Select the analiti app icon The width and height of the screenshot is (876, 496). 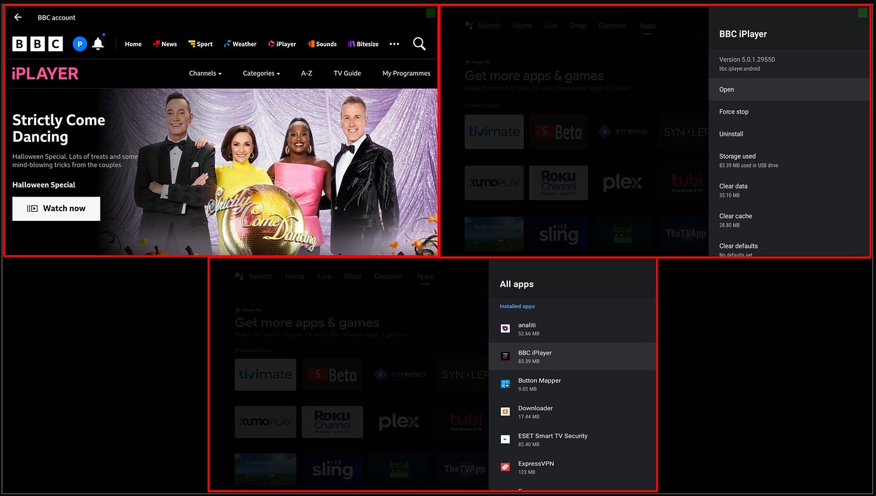coord(505,329)
